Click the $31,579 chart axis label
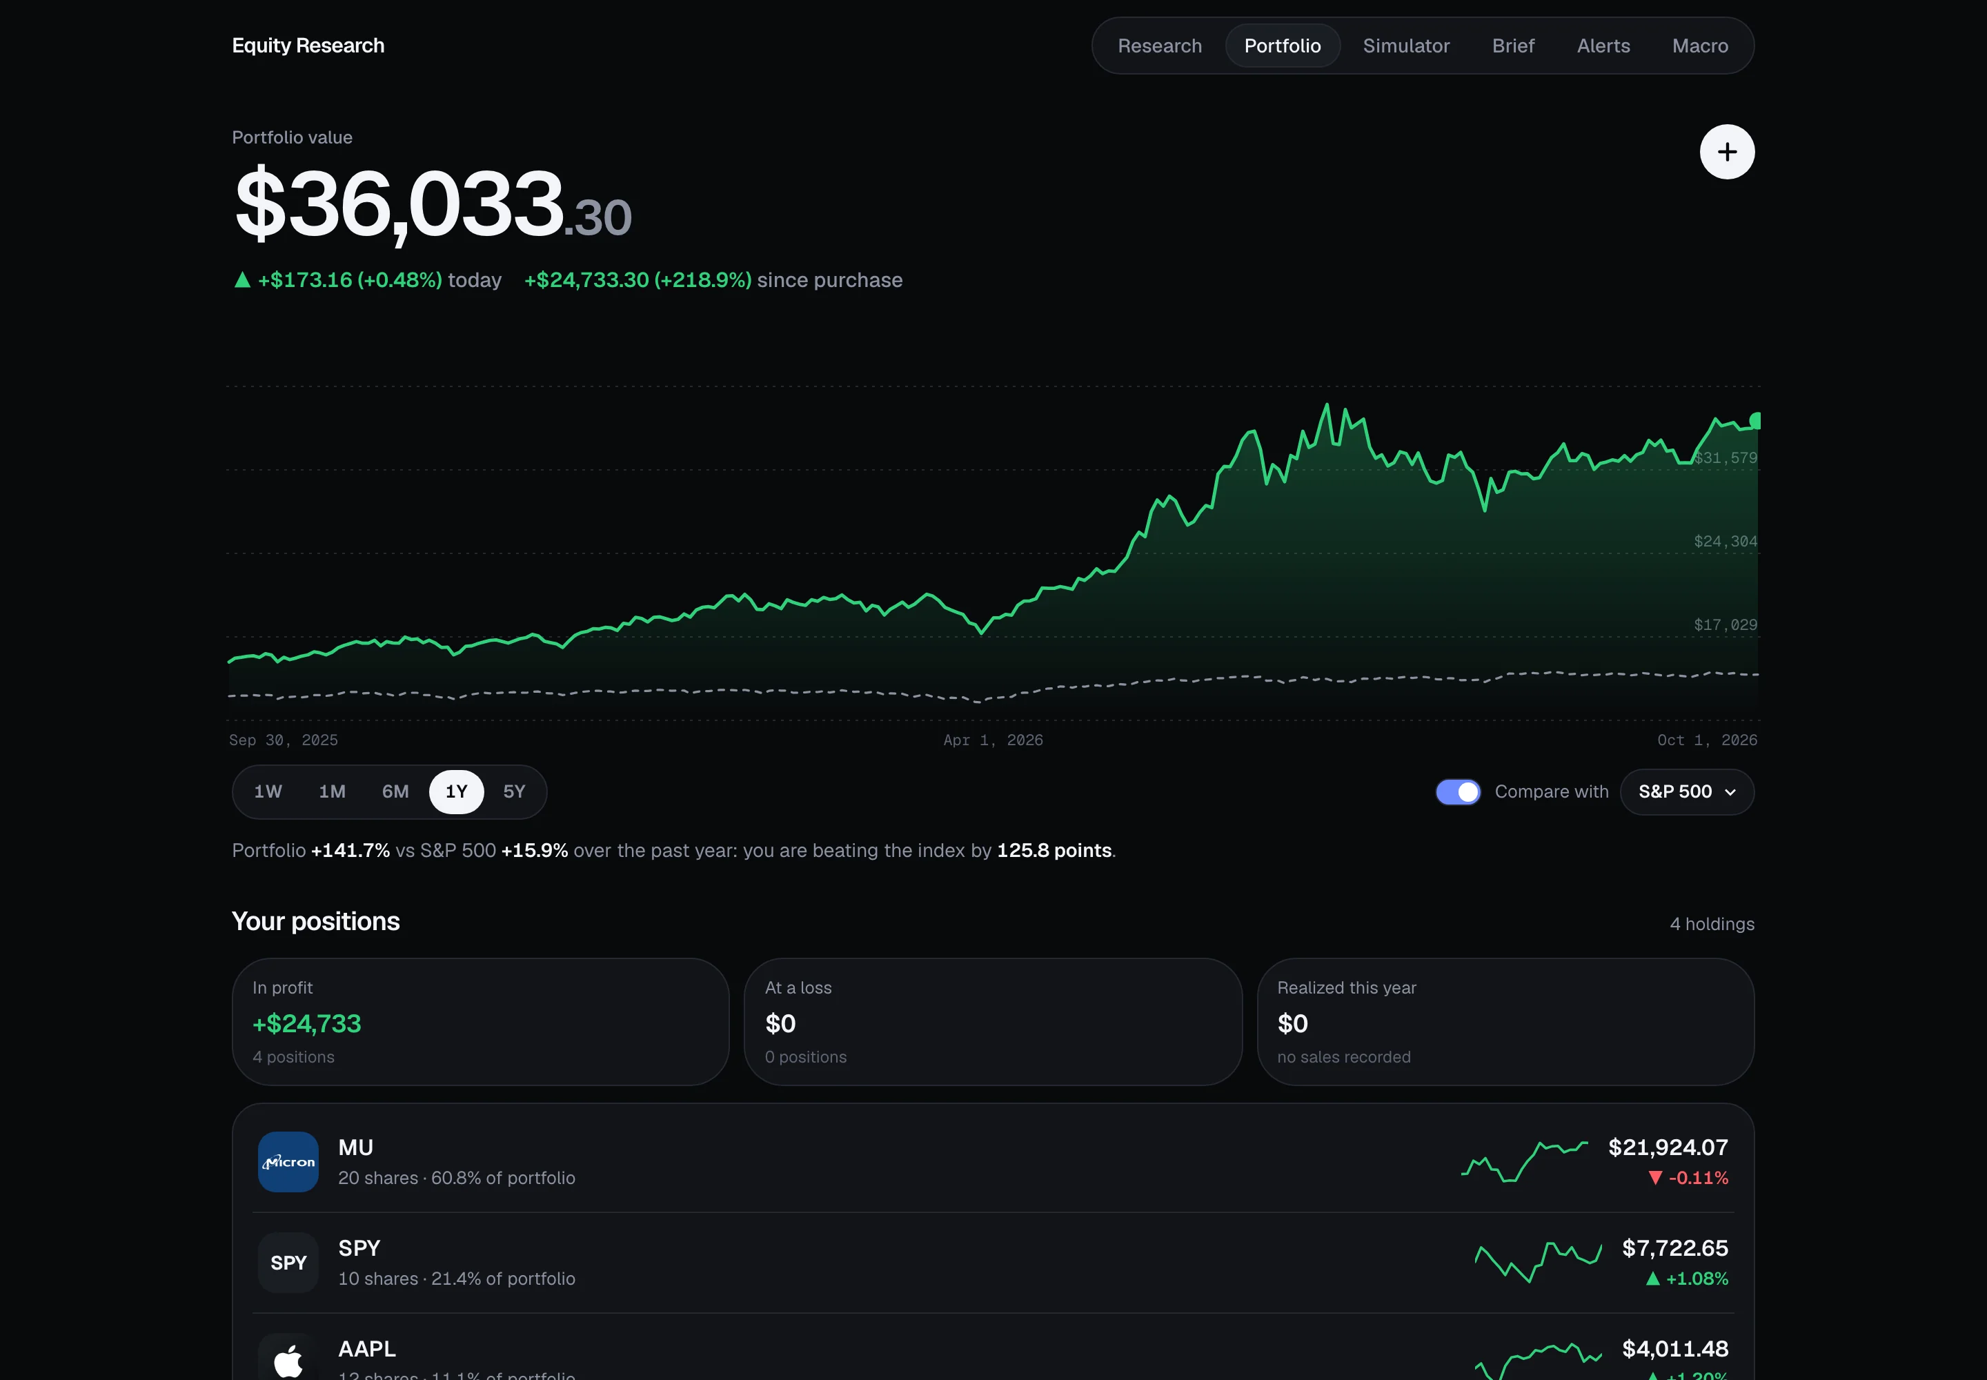This screenshot has width=1987, height=1380. tap(1725, 457)
